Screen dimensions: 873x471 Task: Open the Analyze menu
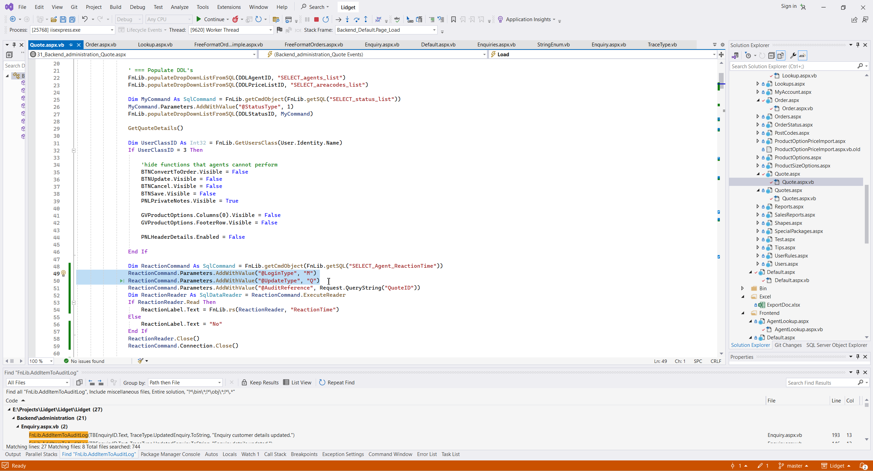(179, 7)
